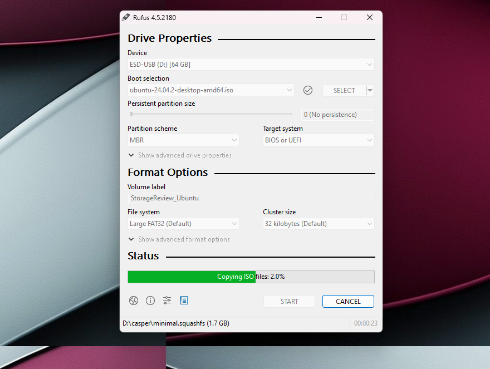The image size is (490, 369).
Task: Open Target system BIOS or UEFI dropdown
Action: click(318, 140)
